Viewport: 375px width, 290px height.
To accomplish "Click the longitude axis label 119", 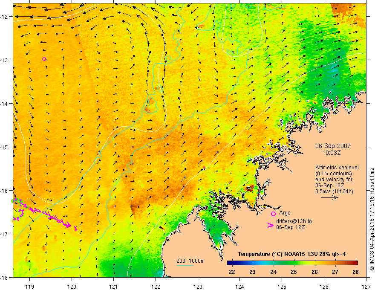I will (x=29, y=287).
